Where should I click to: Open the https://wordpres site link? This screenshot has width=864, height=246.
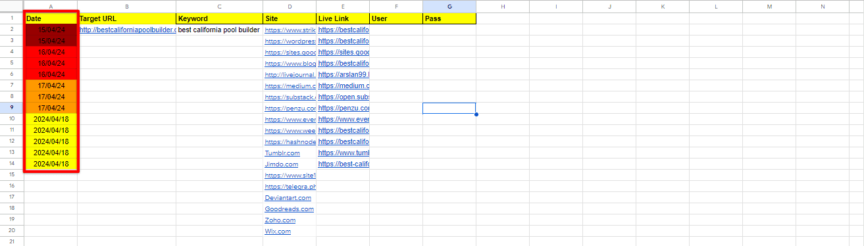(x=290, y=41)
